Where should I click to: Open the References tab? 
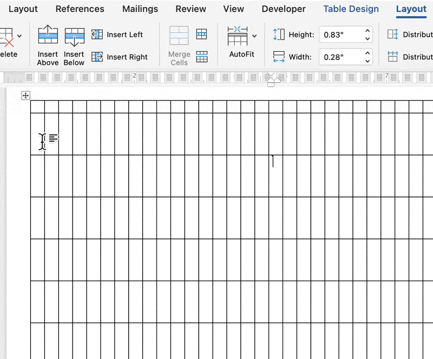(x=80, y=9)
